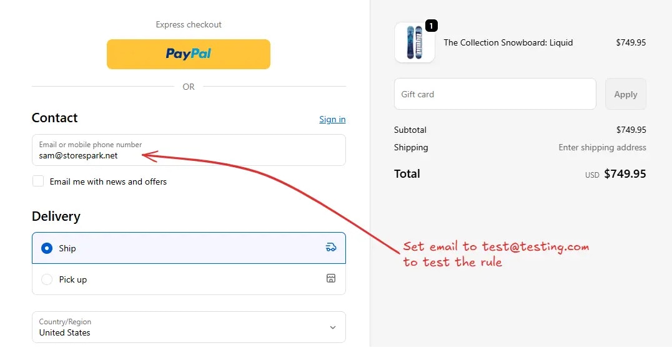Click the store pickup icon

click(331, 278)
